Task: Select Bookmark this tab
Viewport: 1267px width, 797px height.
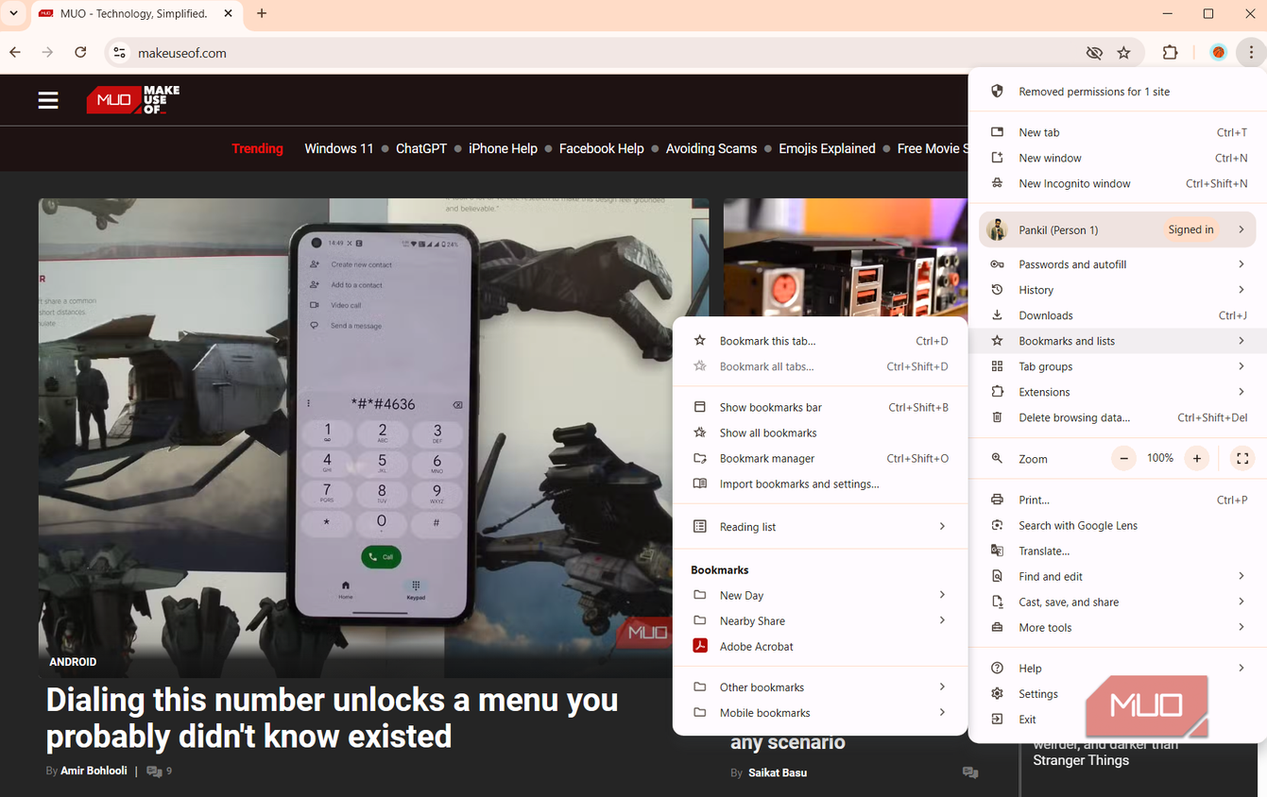Action: tap(819, 341)
